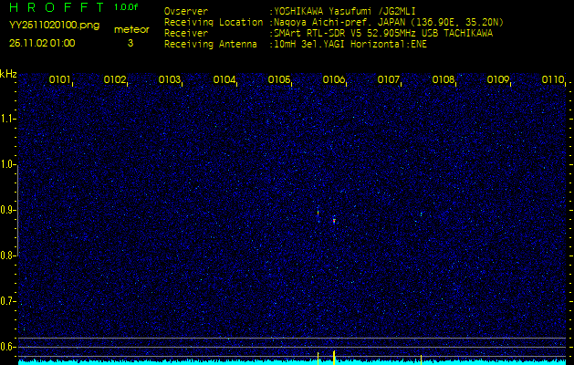Screen dimensions: 574x365
Task: Click the orange meteor echo in spectrogram
Action: click(334, 219)
